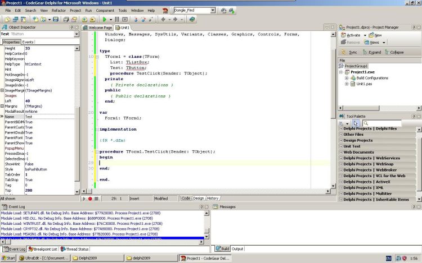
Task: Pin the Tool Palette panel
Action: click(x=414, y=116)
